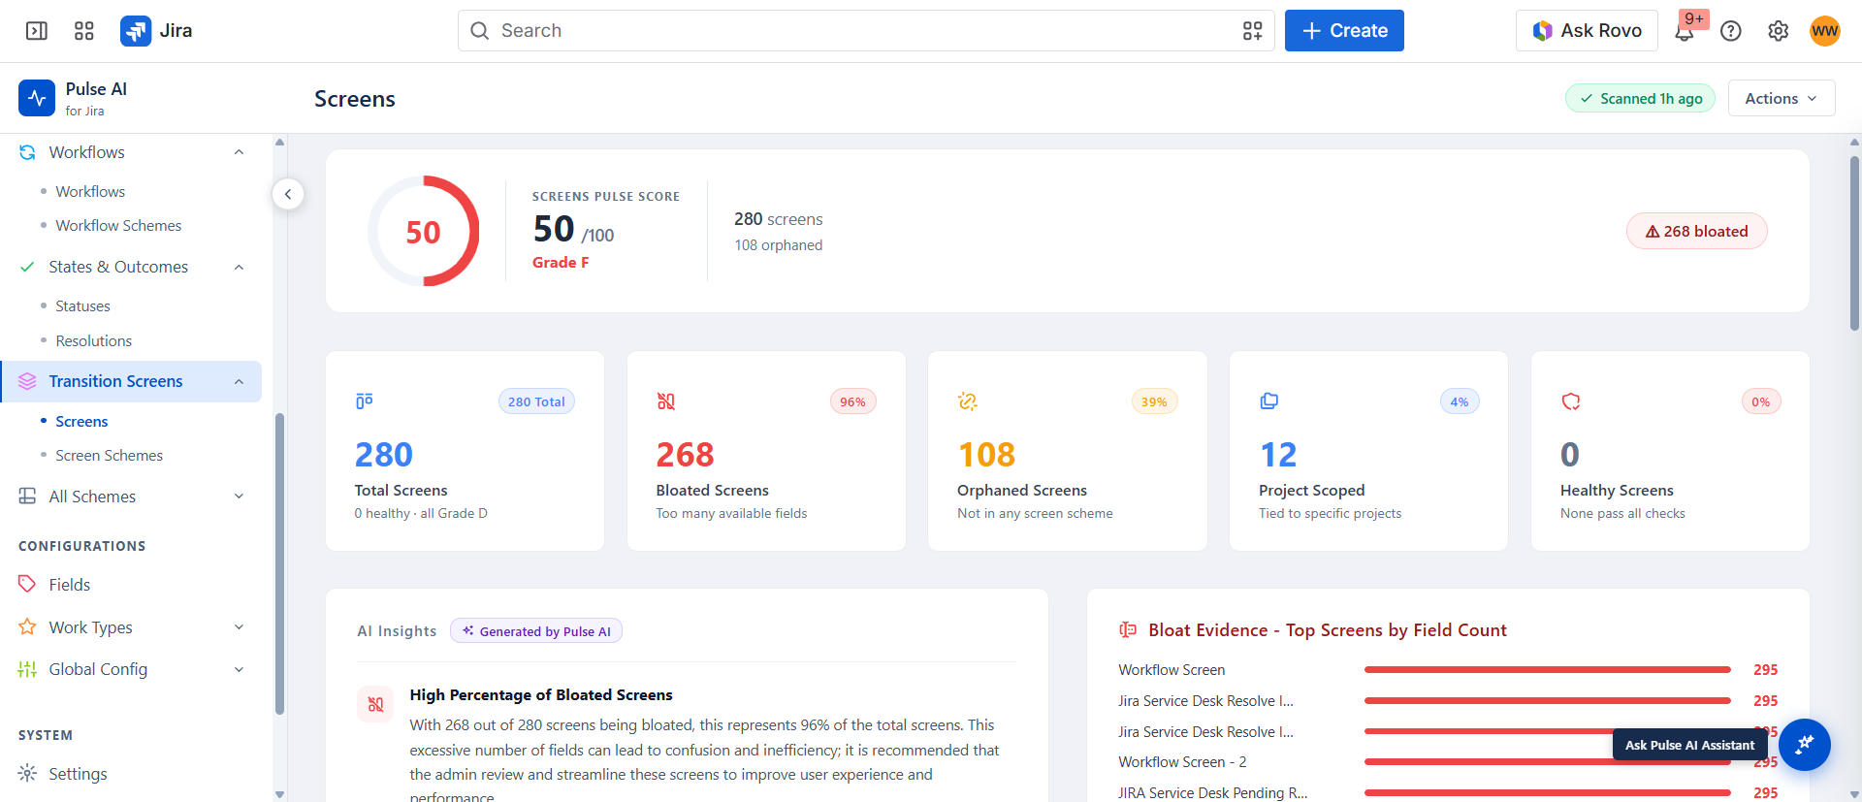Image resolution: width=1862 pixels, height=802 pixels.
Task: Click the Grade F label
Action: pos(561,263)
